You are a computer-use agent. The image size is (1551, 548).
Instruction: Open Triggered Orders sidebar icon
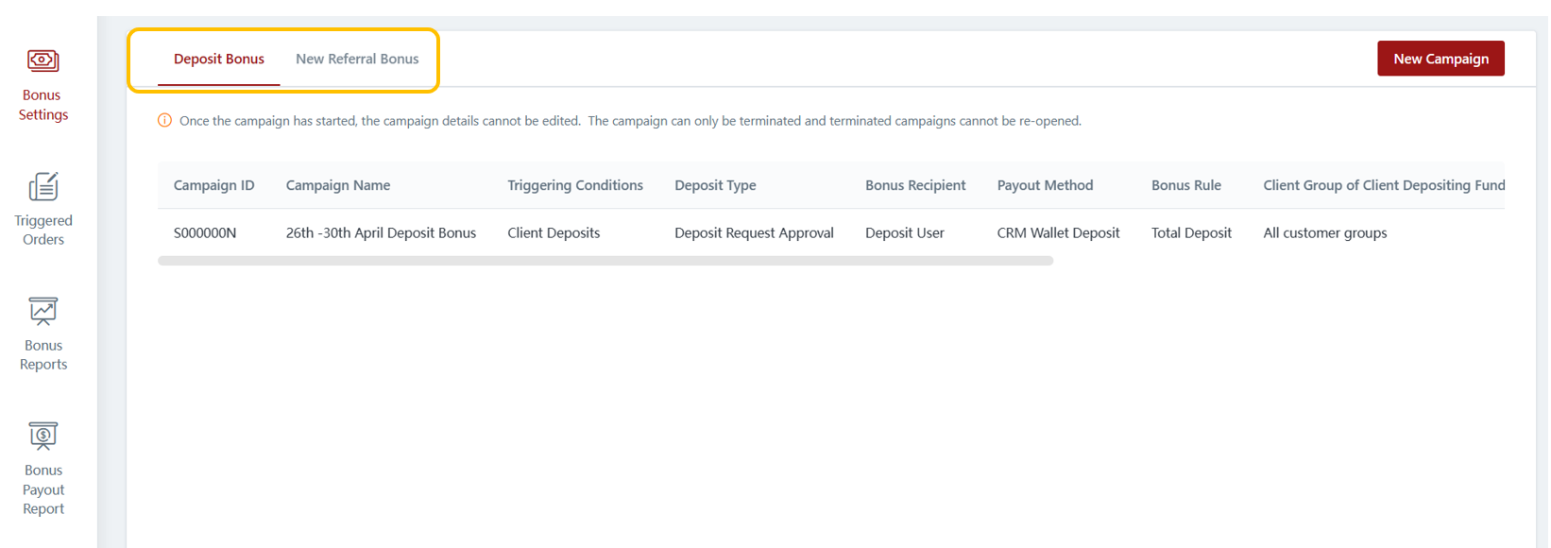tap(43, 186)
